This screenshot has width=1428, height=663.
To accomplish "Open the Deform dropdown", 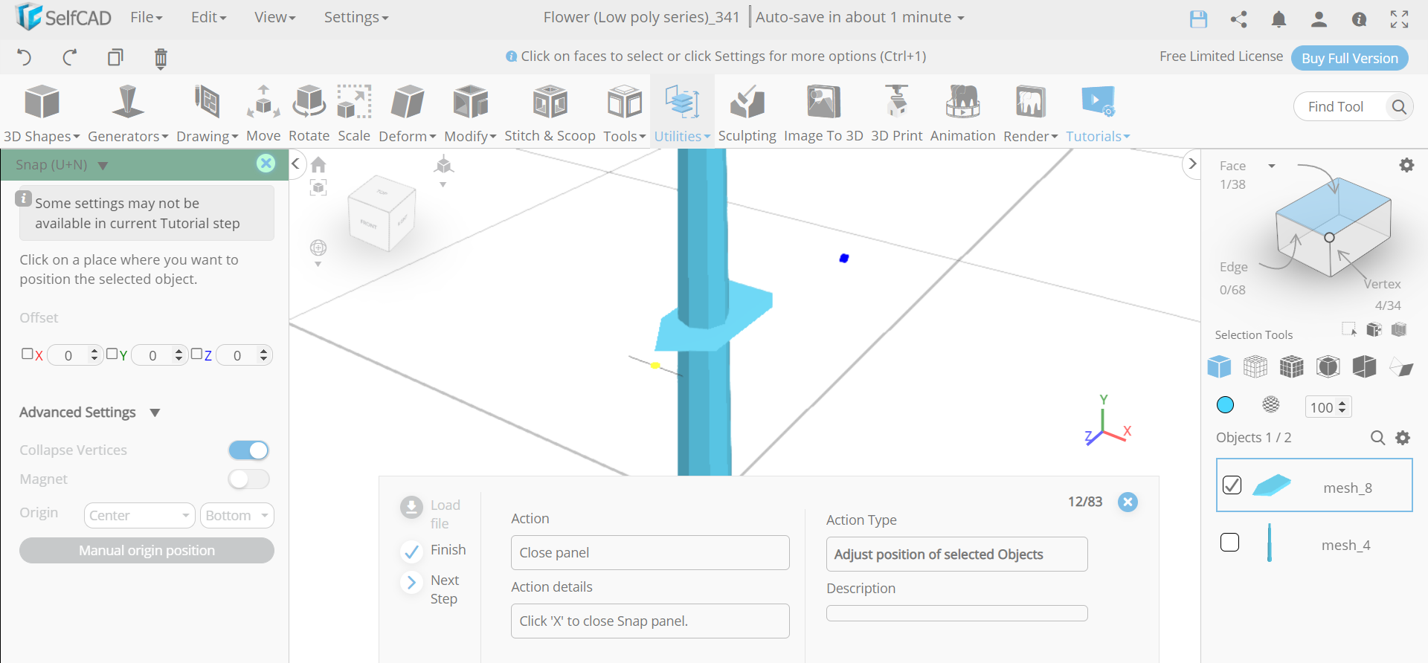I will (407, 113).
